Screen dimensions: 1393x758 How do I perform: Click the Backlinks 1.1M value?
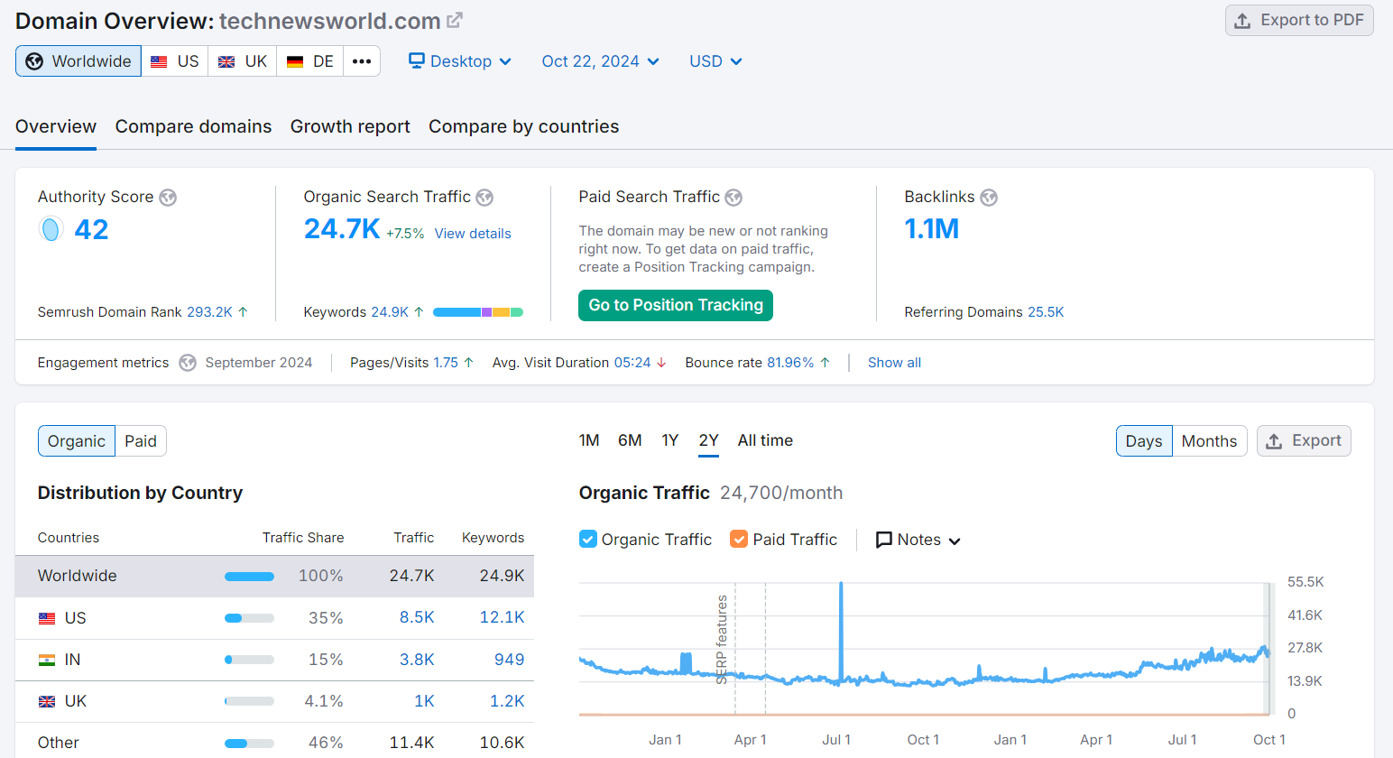pyautogui.click(x=932, y=229)
